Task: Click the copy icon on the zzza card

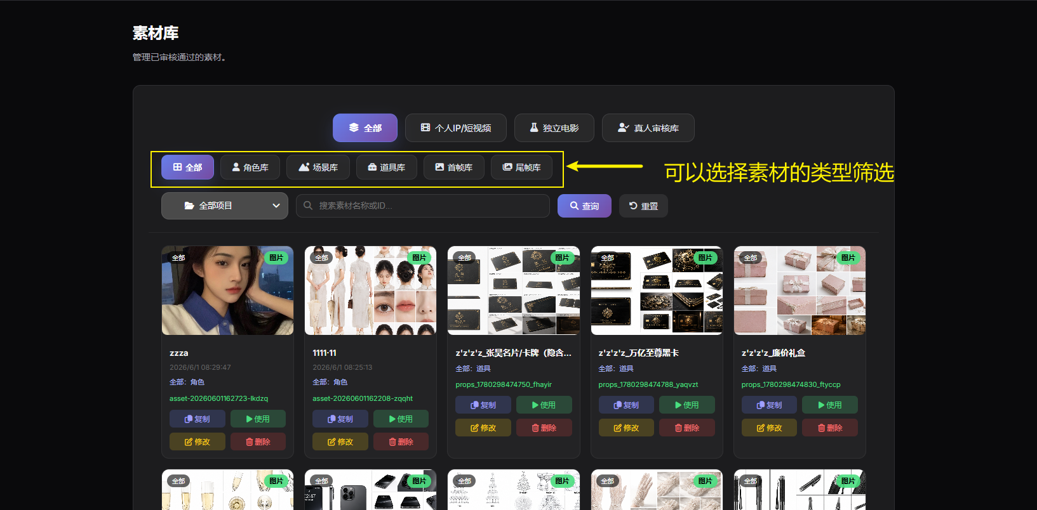Action: point(189,419)
